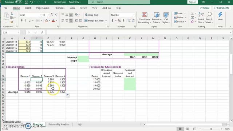This screenshot has height=131, width=233.
Task: Open the Review ribbon tab
Action: coord(83,8)
